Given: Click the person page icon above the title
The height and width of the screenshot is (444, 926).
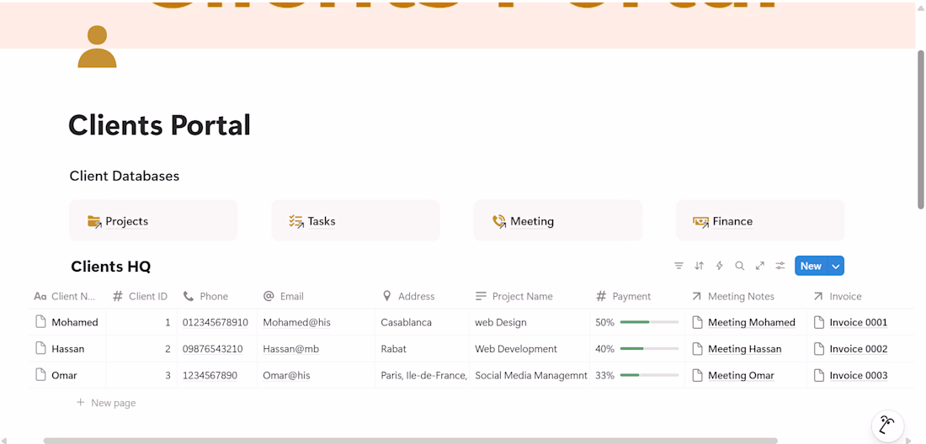Looking at the screenshot, I should pyautogui.click(x=97, y=47).
